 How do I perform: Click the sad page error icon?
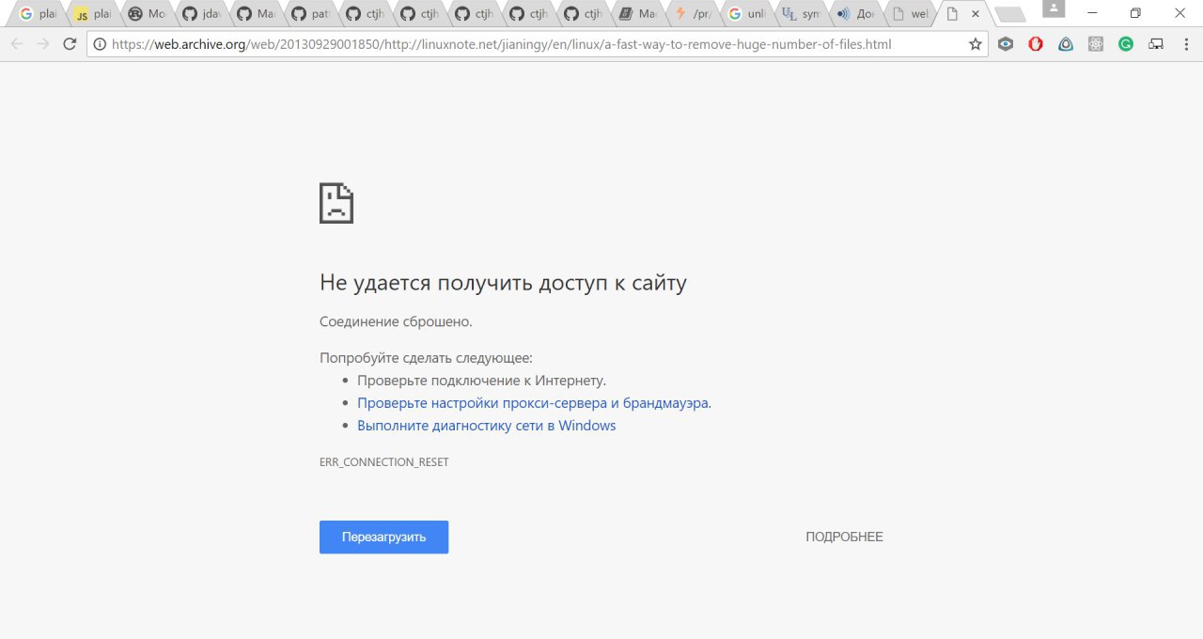tap(336, 203)
